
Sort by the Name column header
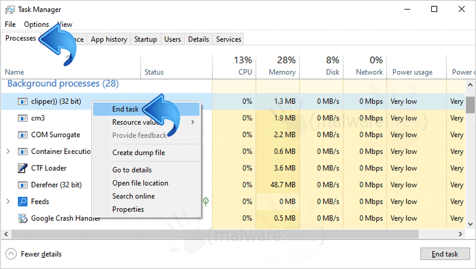(71, 67)
